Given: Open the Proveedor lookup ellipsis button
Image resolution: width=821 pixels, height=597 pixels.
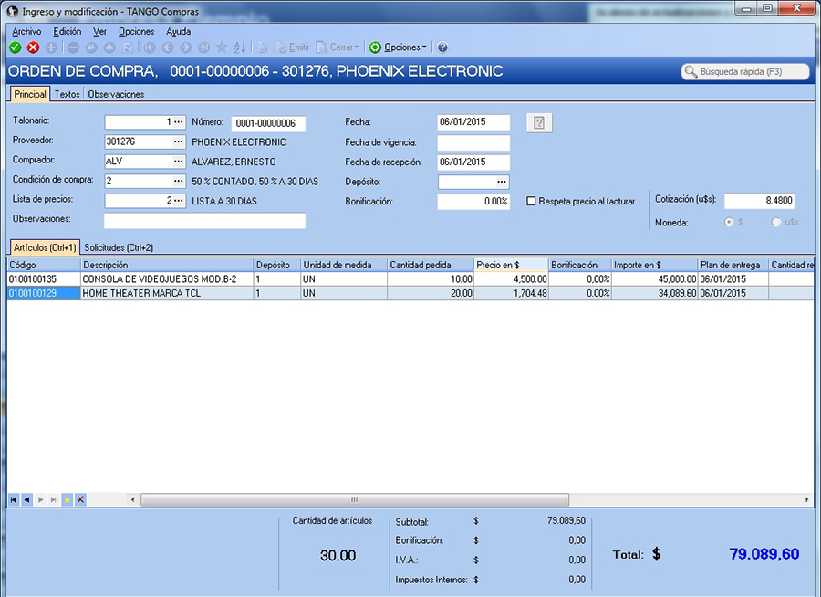Looking at the screenshot, I should coord(179,141).
